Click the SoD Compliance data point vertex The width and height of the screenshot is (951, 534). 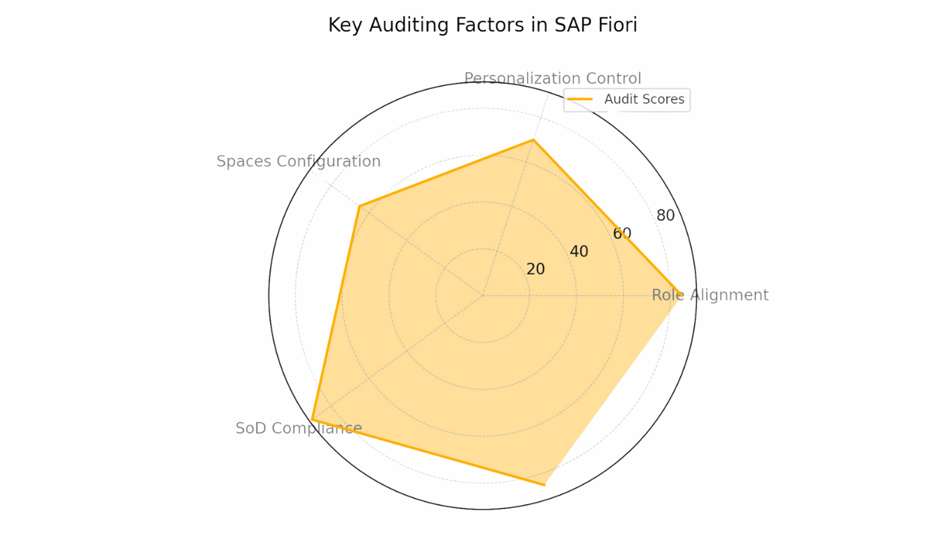[x=313, y=419]
